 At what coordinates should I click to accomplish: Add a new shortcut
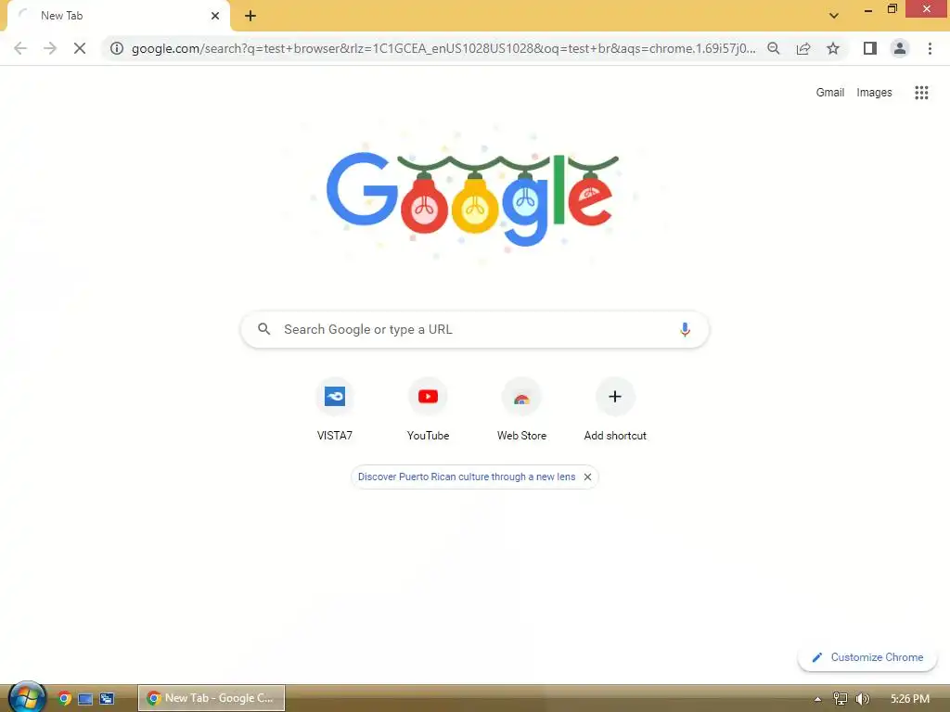point(615,410)
